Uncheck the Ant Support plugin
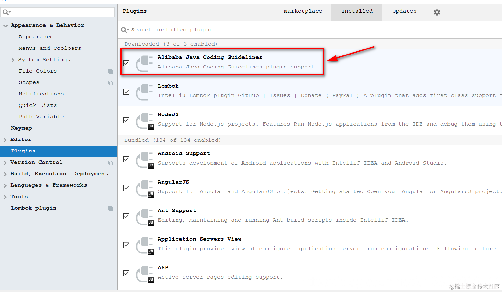This screenshot has height=292, width=502. pos(126,216)
